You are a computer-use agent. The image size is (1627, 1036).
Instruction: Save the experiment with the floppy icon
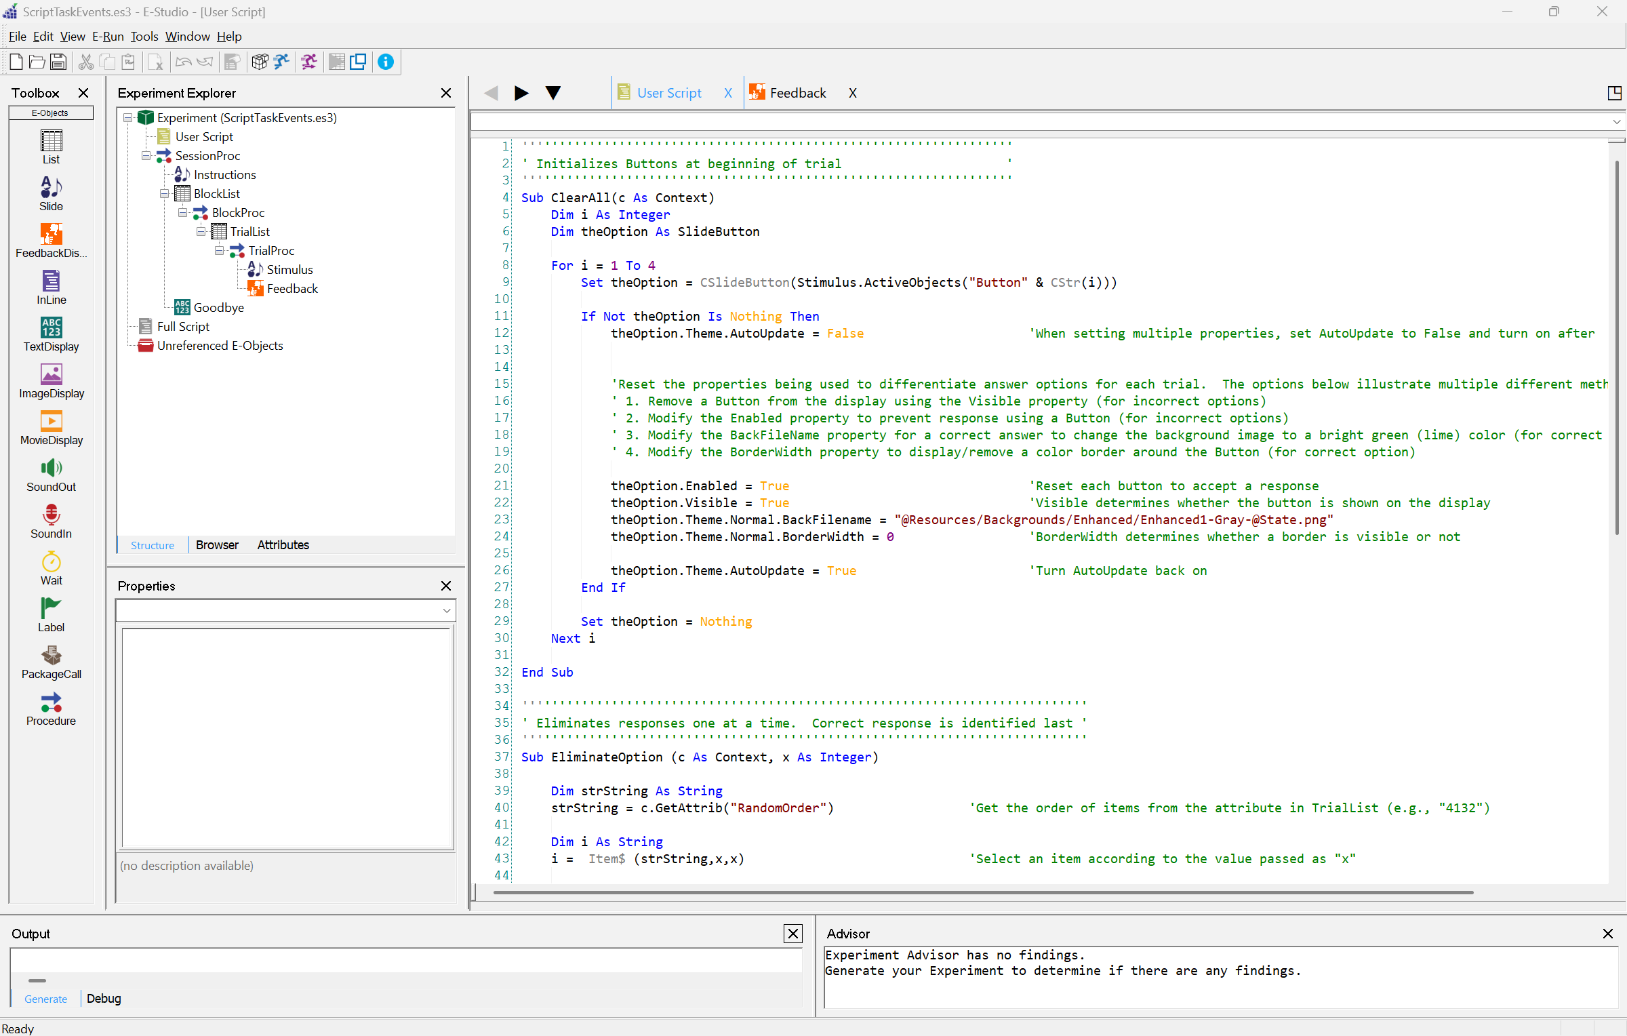click(x=58, y=62)
